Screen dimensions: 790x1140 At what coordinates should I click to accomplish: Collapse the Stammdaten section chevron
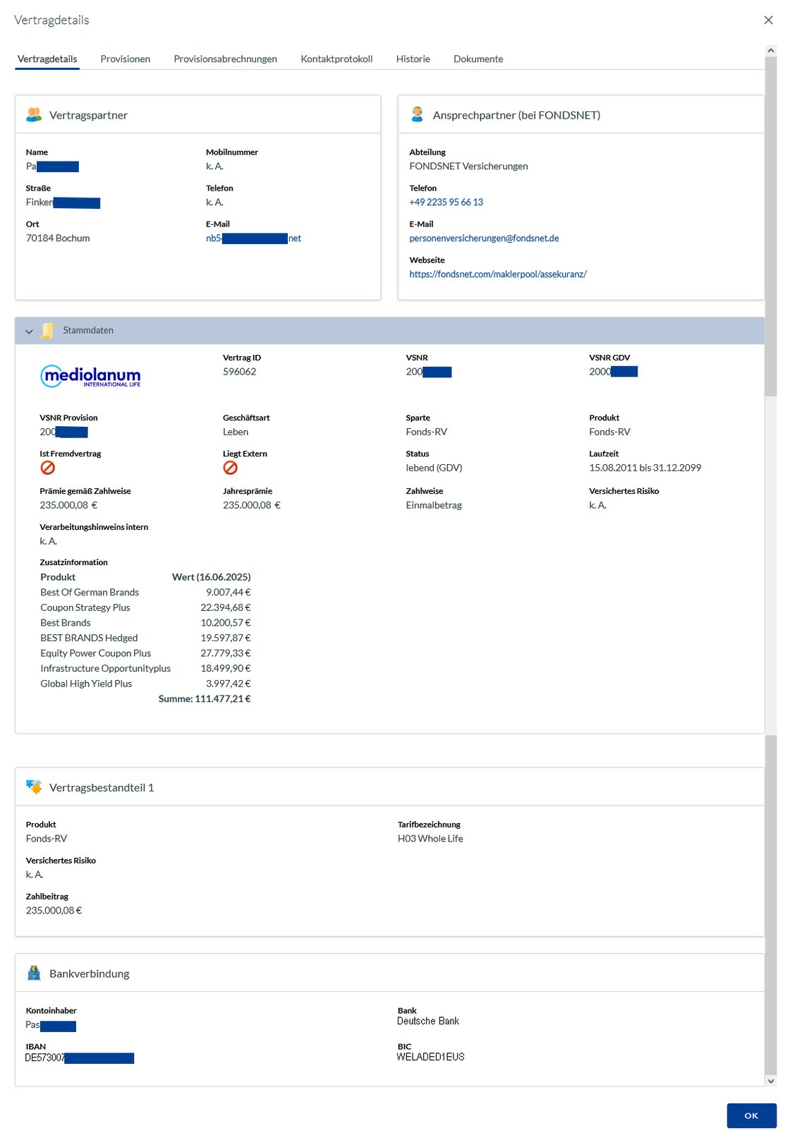[29, 331]
